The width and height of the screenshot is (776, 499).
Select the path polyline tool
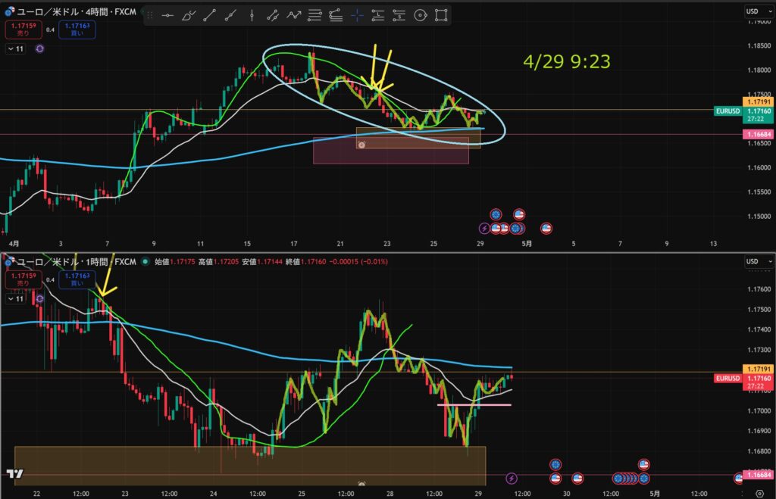[x=293, y=16]
